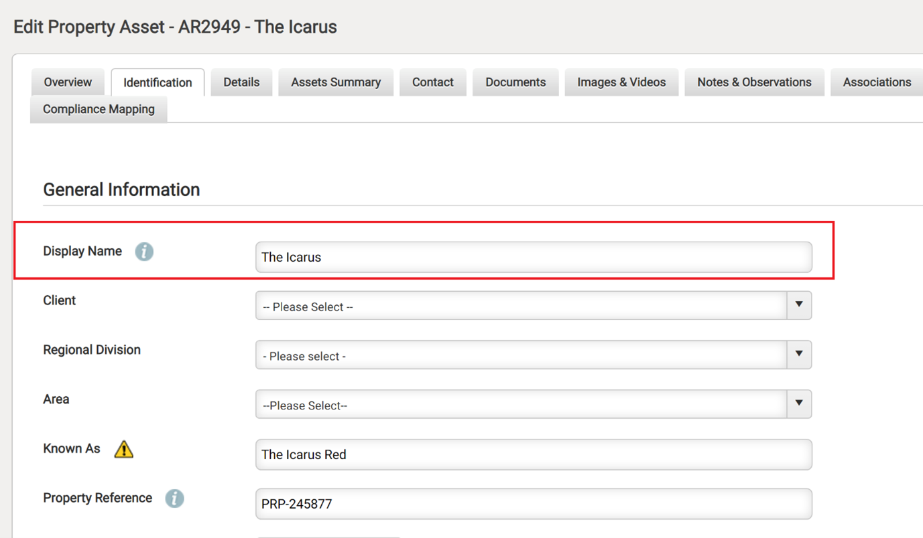Click the Property Reference info icon
Image resolution: width=923 pixels, height=538 pixels.
tap(174, 499)
